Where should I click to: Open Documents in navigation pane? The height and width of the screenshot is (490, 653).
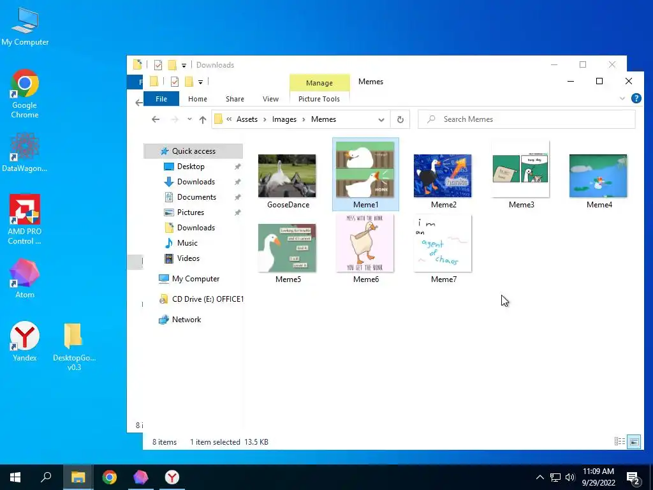[x=196, y=197]
